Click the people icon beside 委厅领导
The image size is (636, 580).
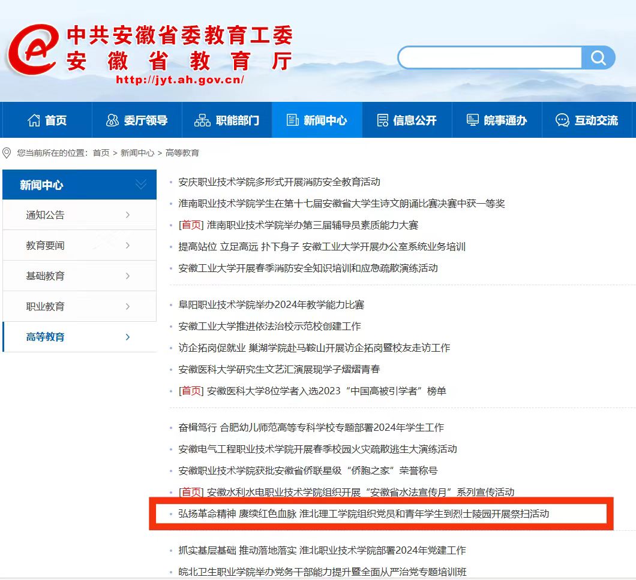coord(112,120)
